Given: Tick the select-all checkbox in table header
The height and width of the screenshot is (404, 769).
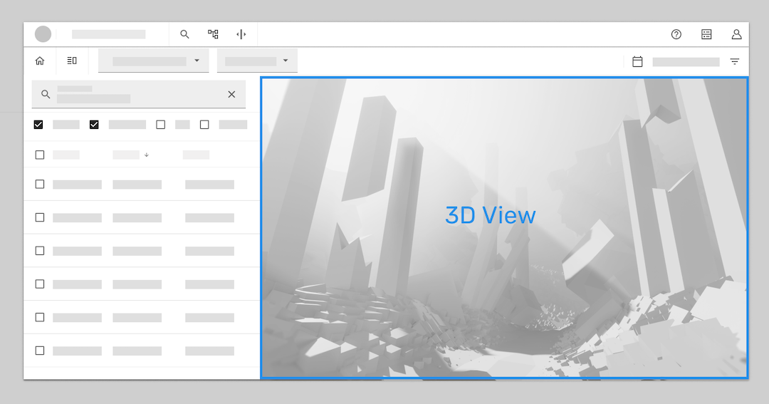Looking at the screenshot, I should point(40,155).
